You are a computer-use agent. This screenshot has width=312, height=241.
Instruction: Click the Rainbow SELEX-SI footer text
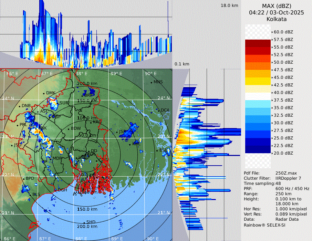pos(264,225)
